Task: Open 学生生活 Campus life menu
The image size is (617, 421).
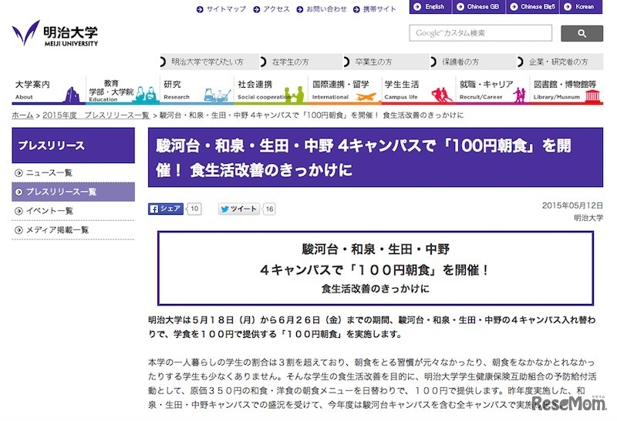Action: [418, 90]
